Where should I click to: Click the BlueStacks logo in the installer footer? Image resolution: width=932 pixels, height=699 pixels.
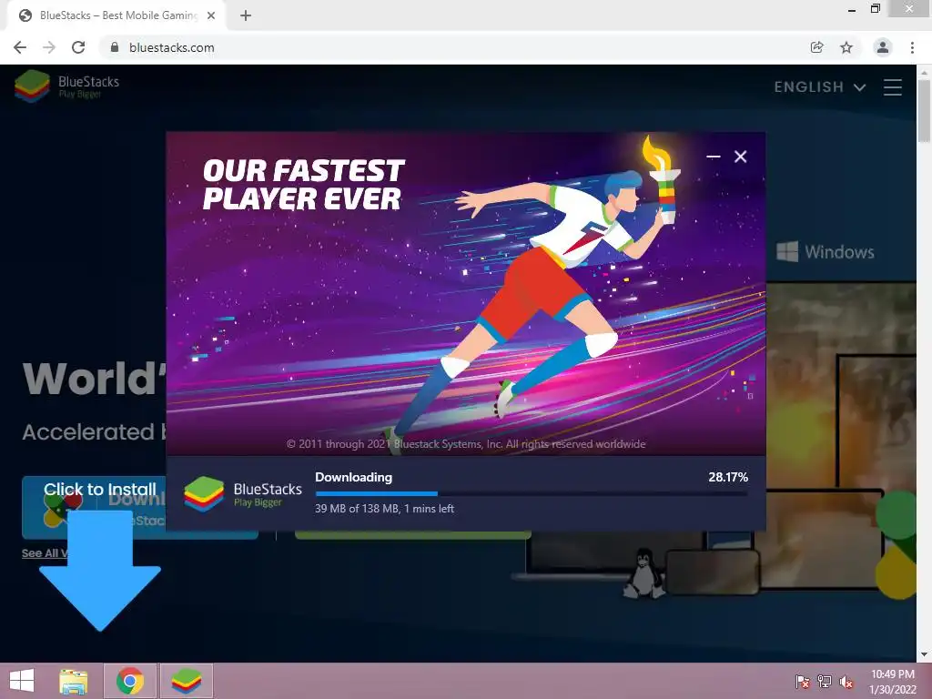click(x=243, y=493)
